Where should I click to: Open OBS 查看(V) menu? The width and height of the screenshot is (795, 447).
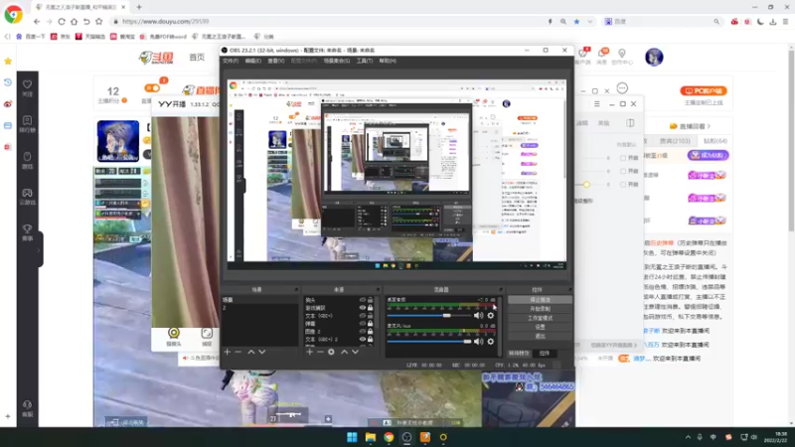[x=276, y=61]
